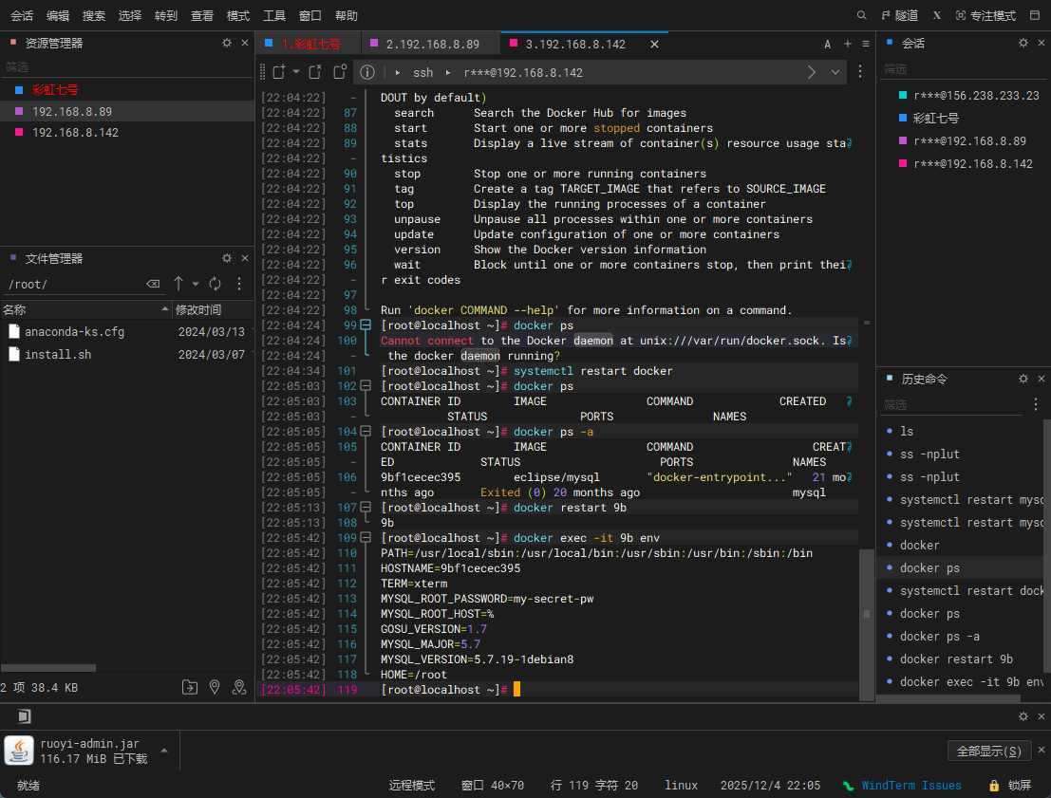Select anaconda-ks.cfg in file list
The width and height of the screenshot is (1051, 798).
click(74, 332)
